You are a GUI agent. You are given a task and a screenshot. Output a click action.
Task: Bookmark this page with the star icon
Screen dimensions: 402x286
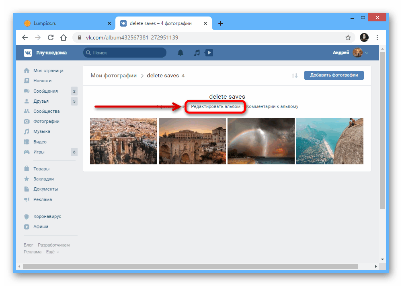[348, 37]
